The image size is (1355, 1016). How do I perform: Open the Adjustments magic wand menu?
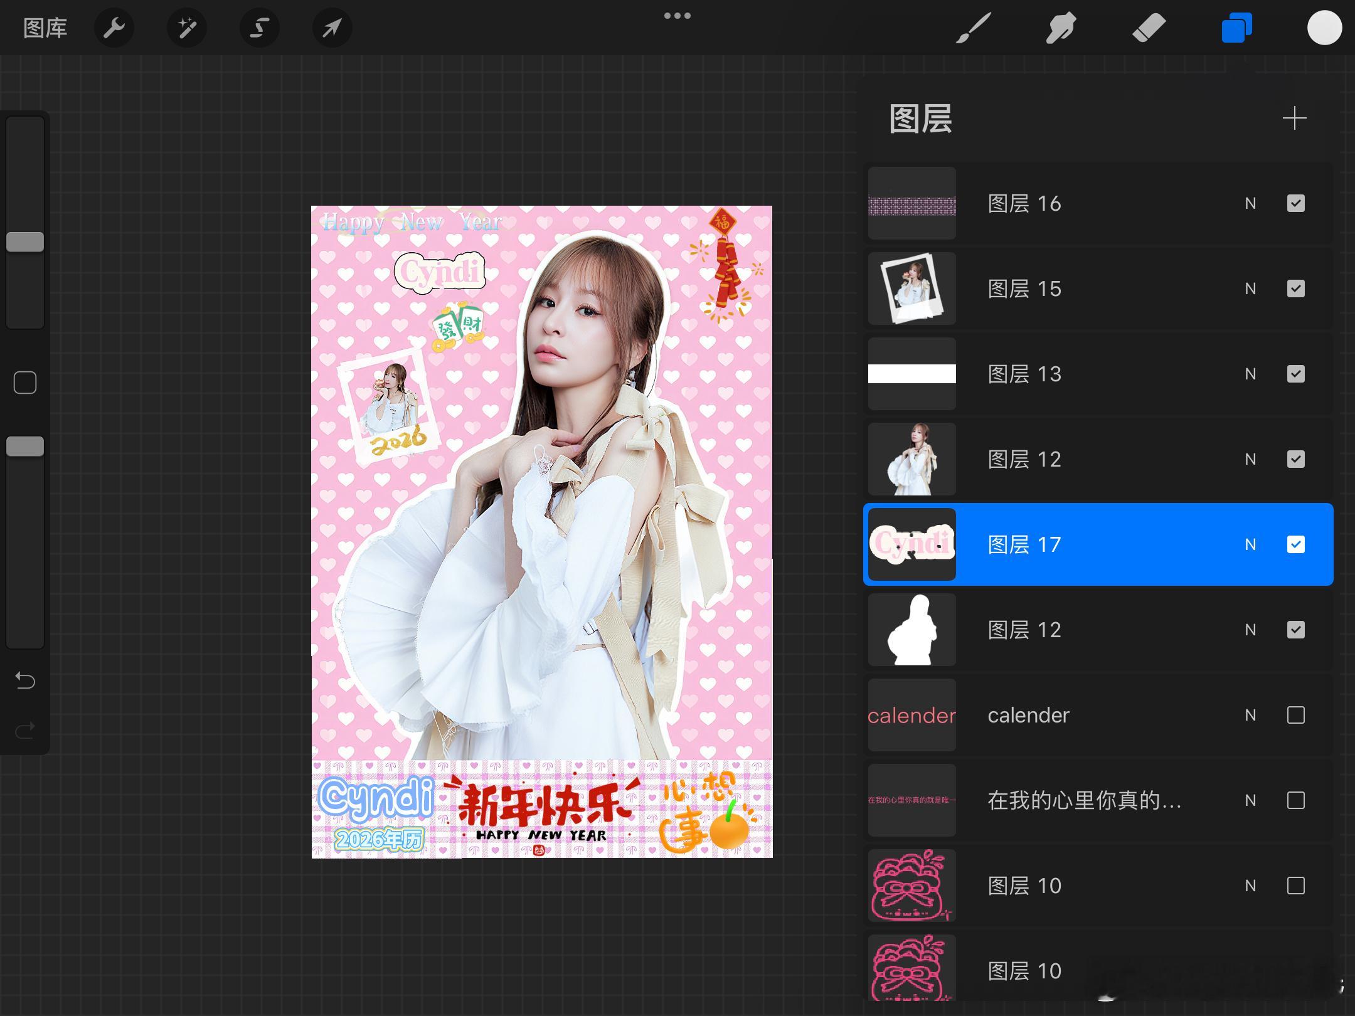pyautogui.click(x=187, y=28)
